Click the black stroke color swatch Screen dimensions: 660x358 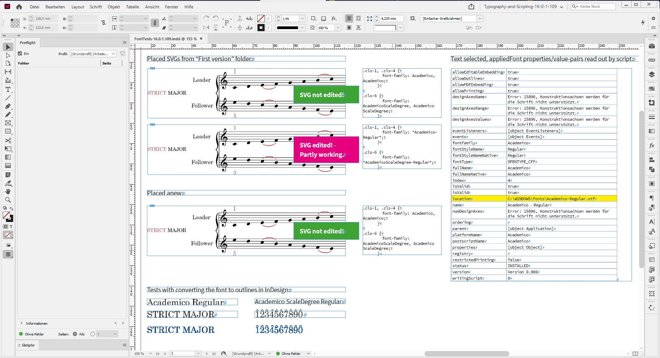pos(261,28)
